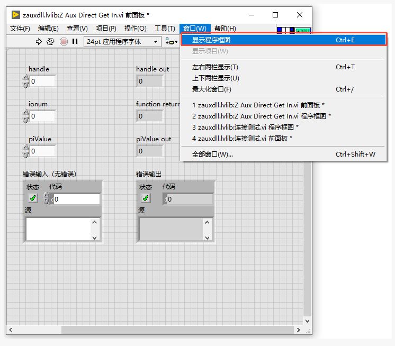Open the All Windows menu entry
The height and width of the screenshot is (346, 395).
tap(212, 154)
